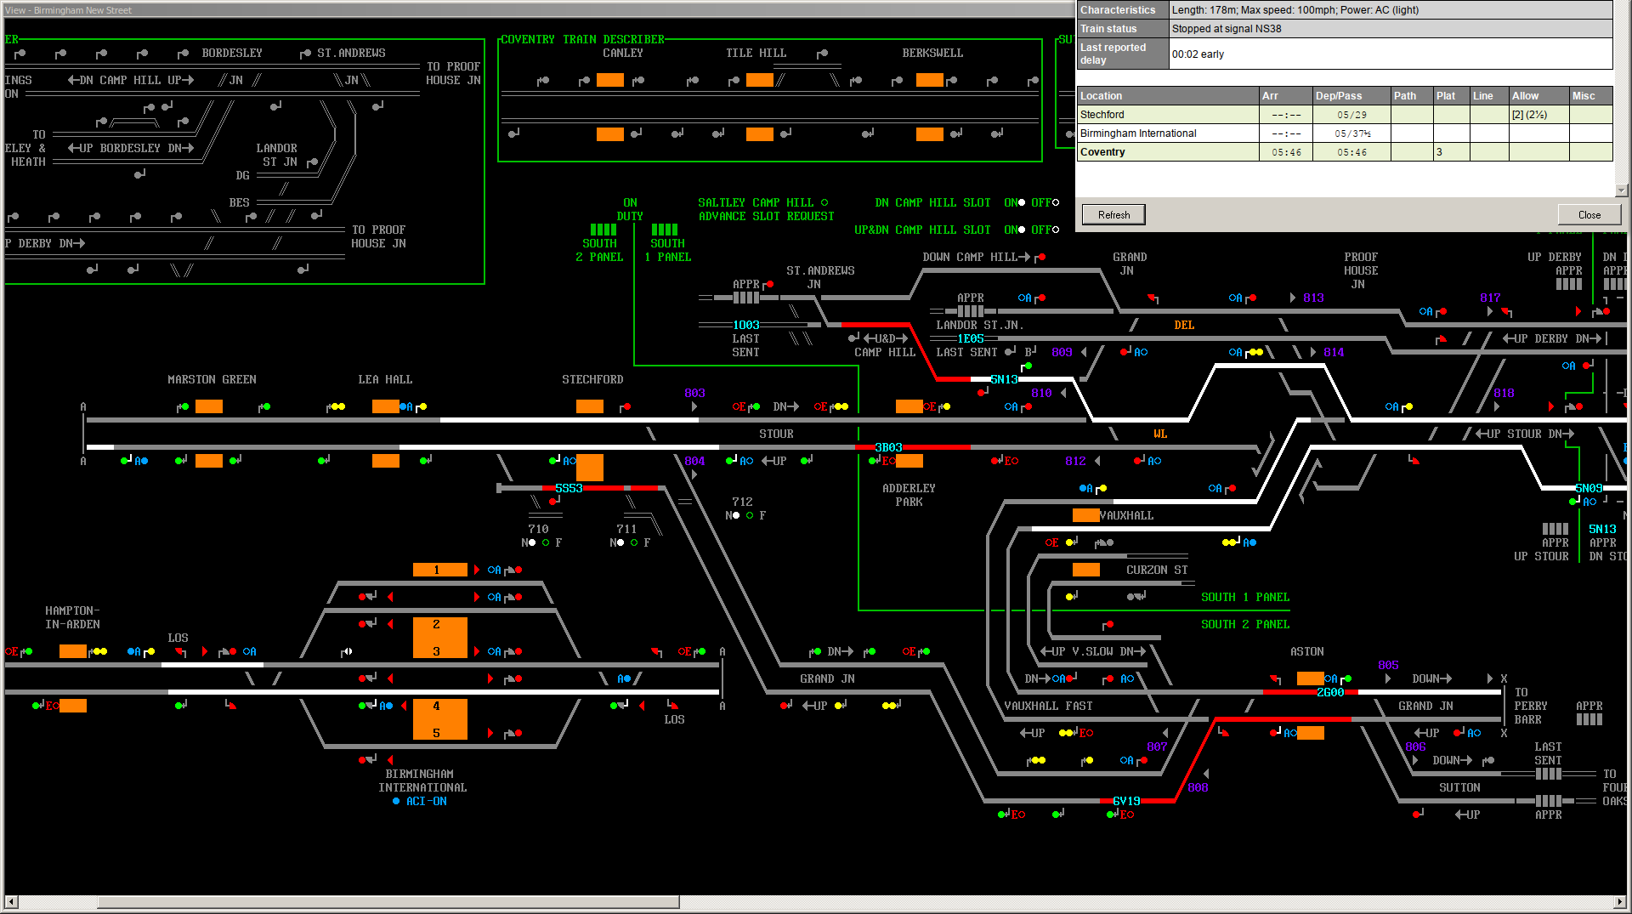Click points number 813 near Grand Jn
The width and height of the screenshot is (1632, 914).
[1313, 298]
